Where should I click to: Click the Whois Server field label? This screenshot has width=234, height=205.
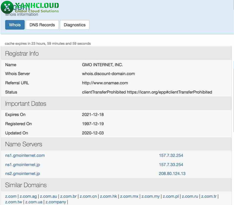18,74
